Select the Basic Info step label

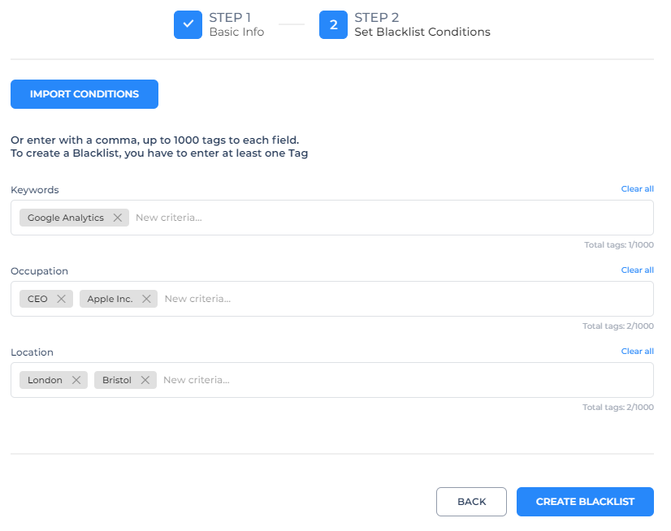coord(236,32)
